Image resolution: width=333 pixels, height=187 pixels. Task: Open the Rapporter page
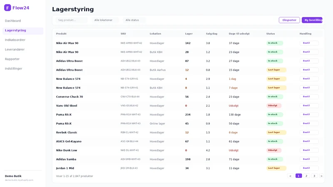[x=12, y=59]
